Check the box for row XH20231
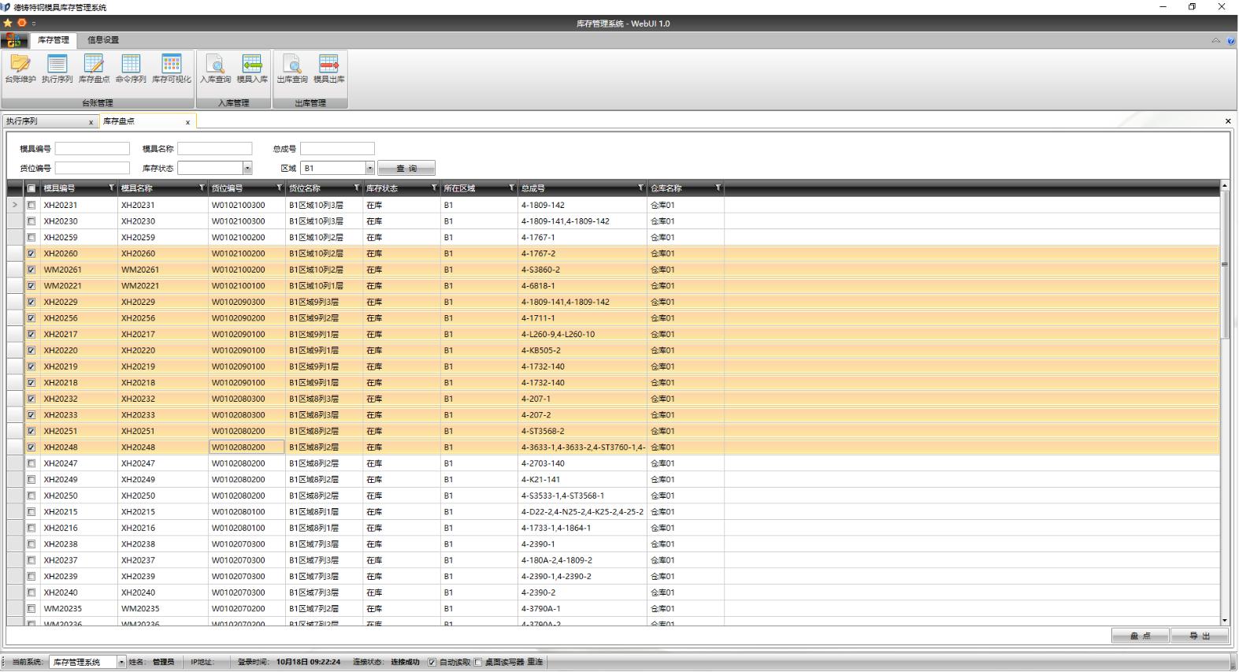 pyautogui.click(x=32, y=205)
